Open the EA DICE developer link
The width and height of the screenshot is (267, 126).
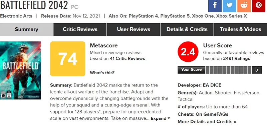[212, 85]
